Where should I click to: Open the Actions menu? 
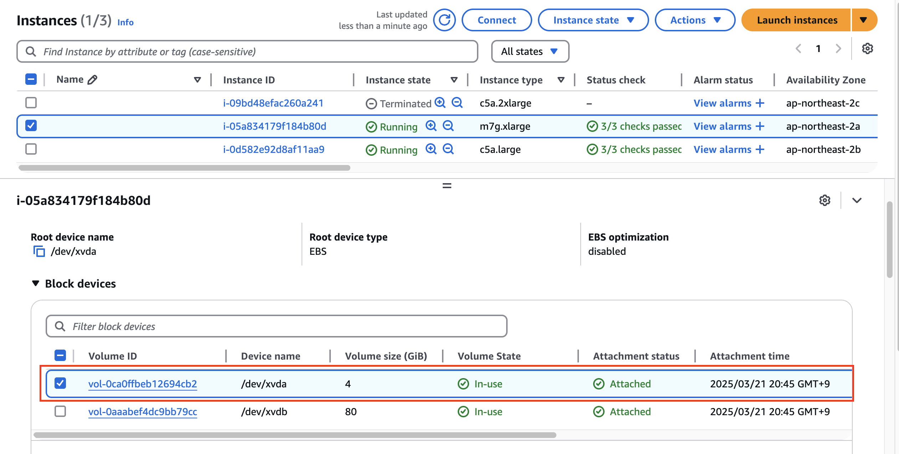[695, 20]
